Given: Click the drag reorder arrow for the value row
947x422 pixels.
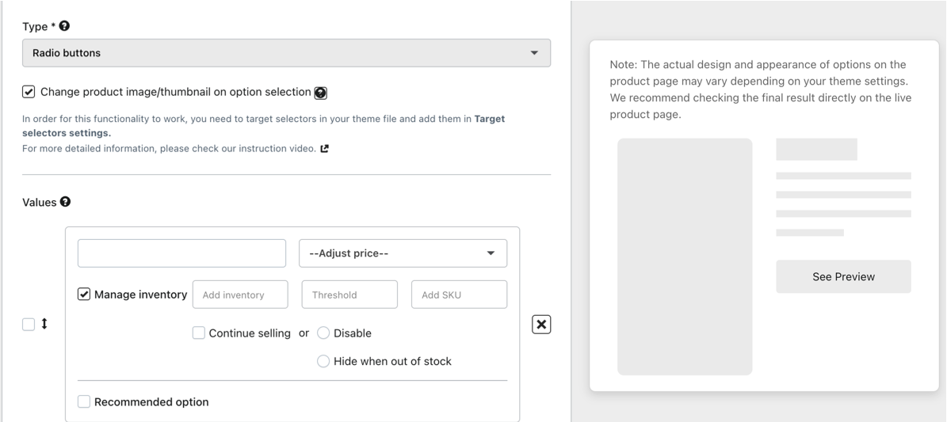Looking at the screenshot, I should [44, 324].
